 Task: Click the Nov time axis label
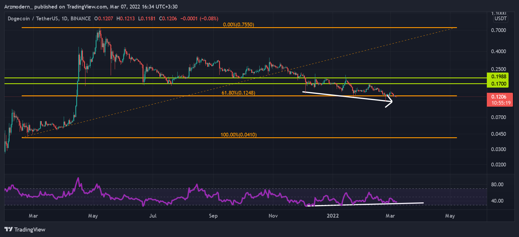click(x=273, y=216)
